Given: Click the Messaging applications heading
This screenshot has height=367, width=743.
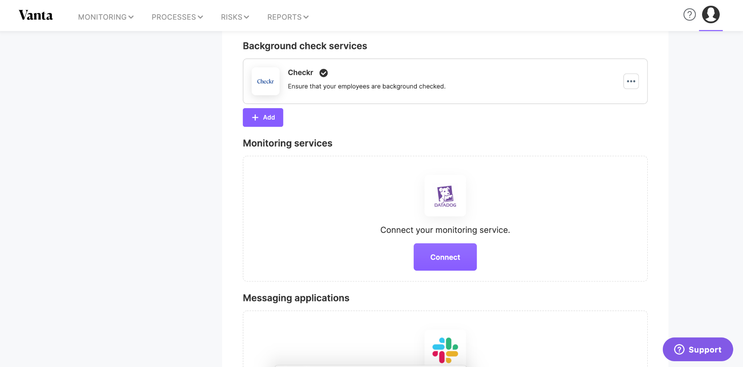Looking at the screenshot, I should point(296,298).
